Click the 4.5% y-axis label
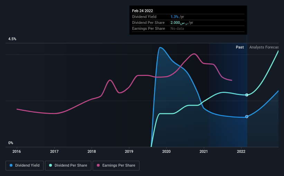 coord(12,39)
